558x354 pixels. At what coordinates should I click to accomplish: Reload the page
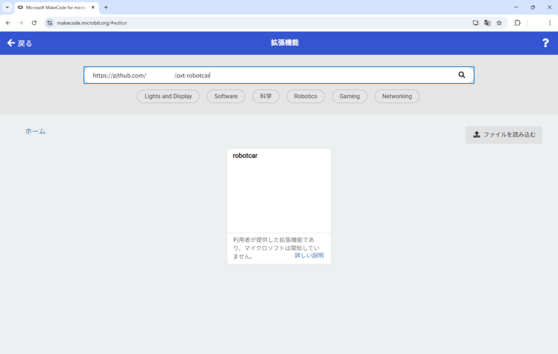coord(34,23)
